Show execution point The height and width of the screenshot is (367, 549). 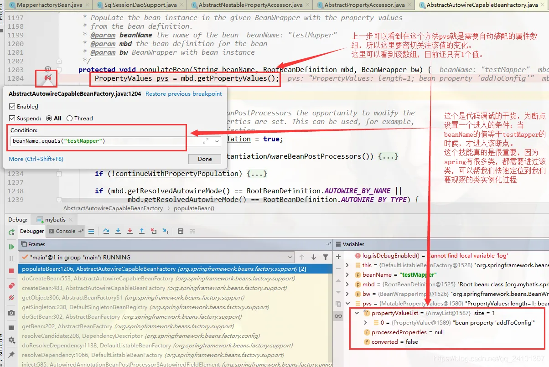[91, 231]
